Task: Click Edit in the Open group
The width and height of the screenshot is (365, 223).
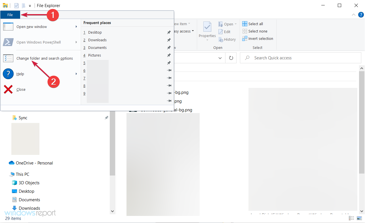Action: 224,32
